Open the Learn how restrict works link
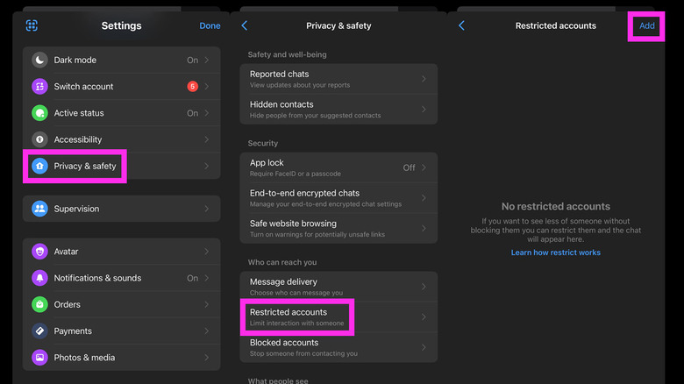The image size is (684, 384). click(x=555, y=252)
